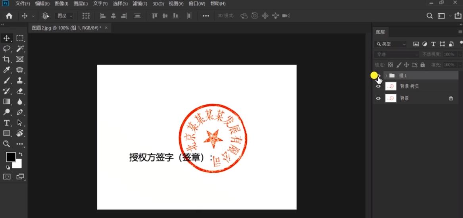
Task: Open the 选择(S) menu
Action: [120, 4]
